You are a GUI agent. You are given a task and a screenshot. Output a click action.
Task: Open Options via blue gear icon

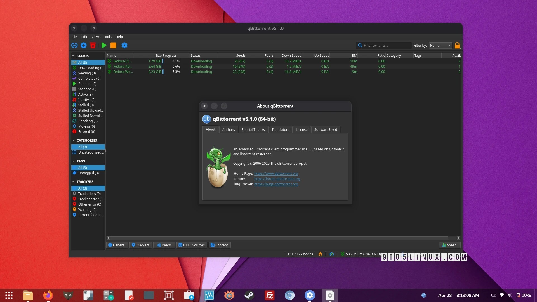point(124,45)
